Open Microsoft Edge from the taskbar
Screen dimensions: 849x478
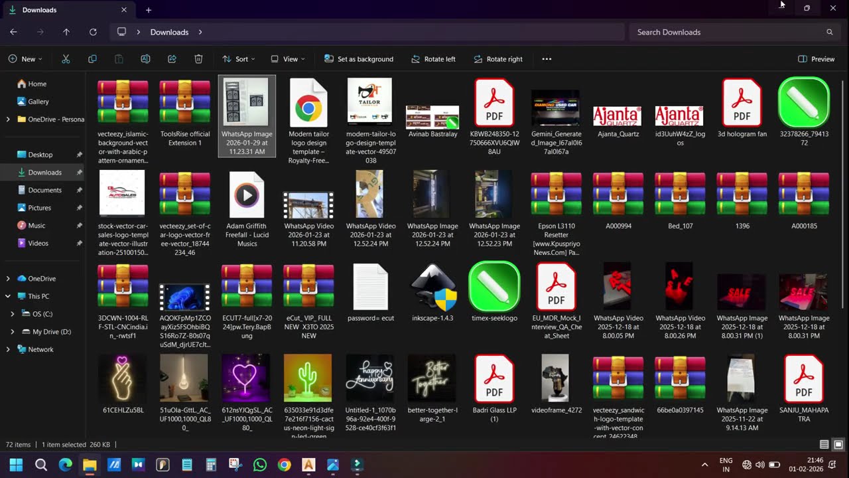point(65,465)
